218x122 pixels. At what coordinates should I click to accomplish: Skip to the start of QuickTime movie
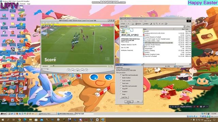pos(68,70)
